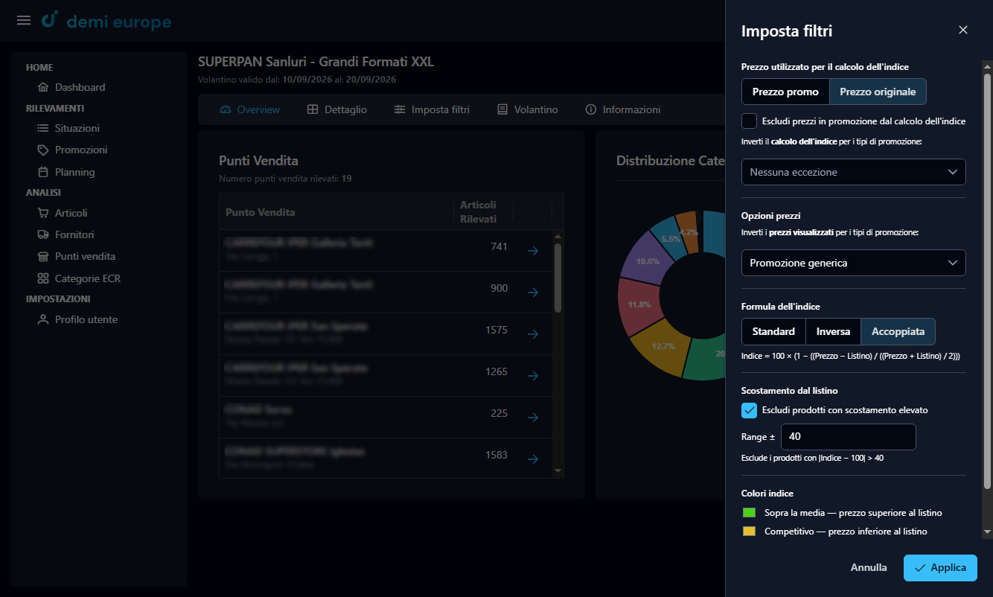This screenshot has width=993, height=597.
Task: Switch to the Overview tab
Action: pos(250,109)
